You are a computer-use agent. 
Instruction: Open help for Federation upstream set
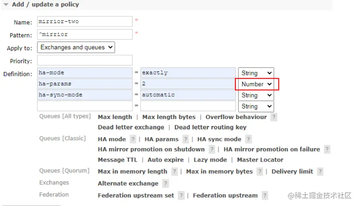point(181,196)
